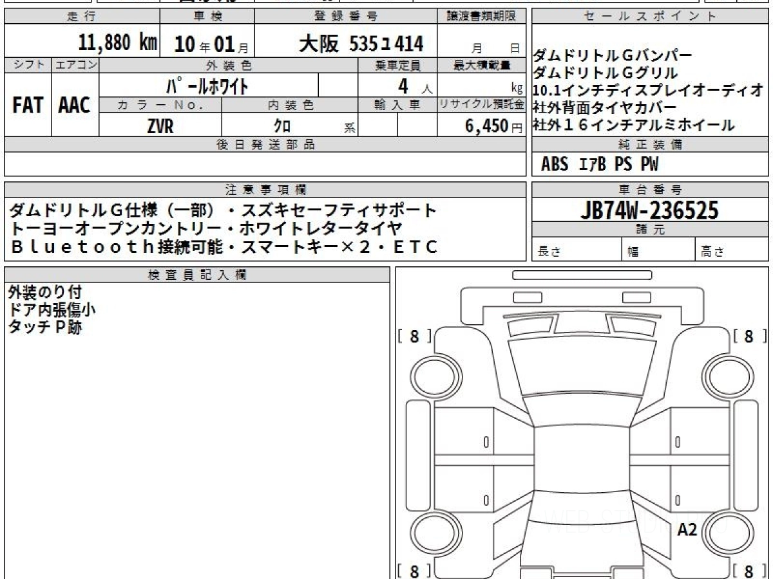Select the セールスポイント header
Screen dimensions: 773x579
(651, 17)
